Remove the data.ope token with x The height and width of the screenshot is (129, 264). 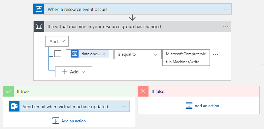(x=104, y=54)
